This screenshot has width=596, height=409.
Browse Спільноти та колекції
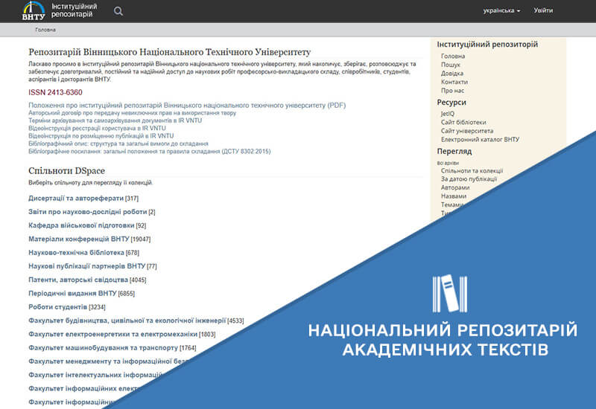[x=472, y=171]
